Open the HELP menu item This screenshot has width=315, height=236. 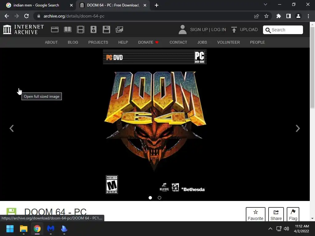point(123,42)
